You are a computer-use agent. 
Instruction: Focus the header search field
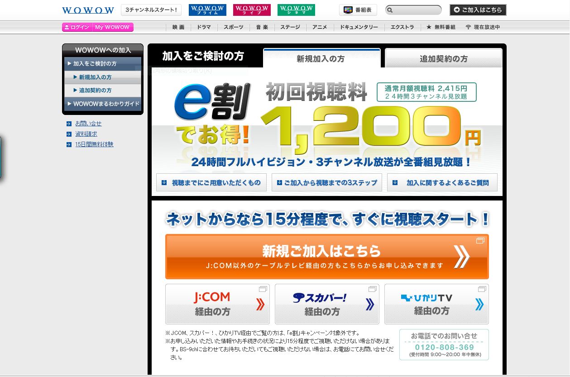(x=413, y=10)
